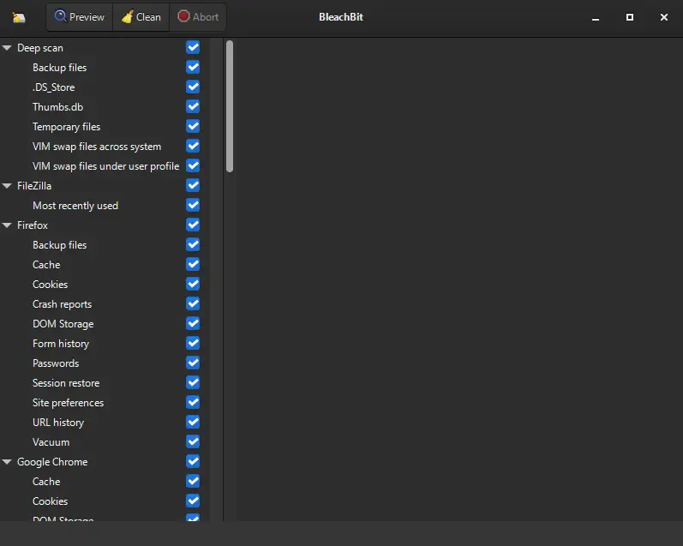The image size is (683, 546).
Task: Toggle VIM swap files under user profile checkbox
Action: click(193, 165)
